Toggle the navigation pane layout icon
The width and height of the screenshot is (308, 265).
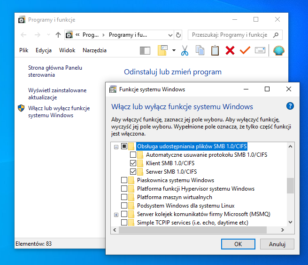click(x=145, y=50)
